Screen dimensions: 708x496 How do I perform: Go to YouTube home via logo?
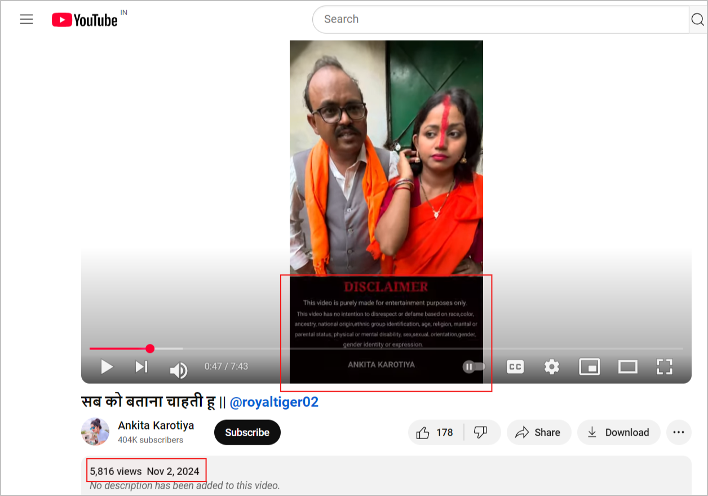pyautogui.click(x=85, y=20)
